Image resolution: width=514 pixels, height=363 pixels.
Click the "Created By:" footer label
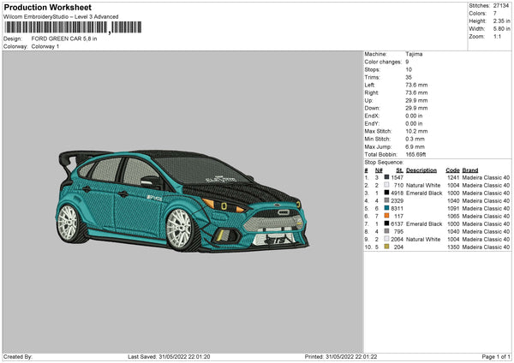coord(18,356)
